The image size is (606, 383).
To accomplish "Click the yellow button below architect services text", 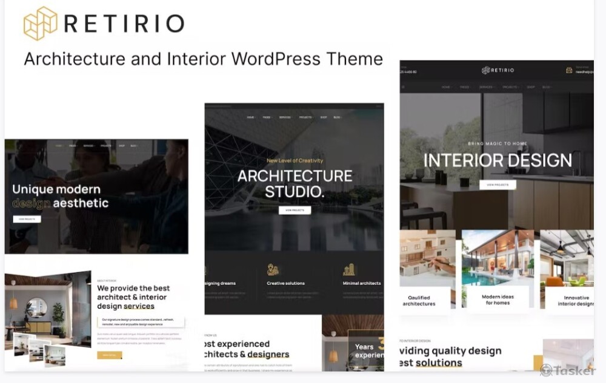I will [109, 355].
